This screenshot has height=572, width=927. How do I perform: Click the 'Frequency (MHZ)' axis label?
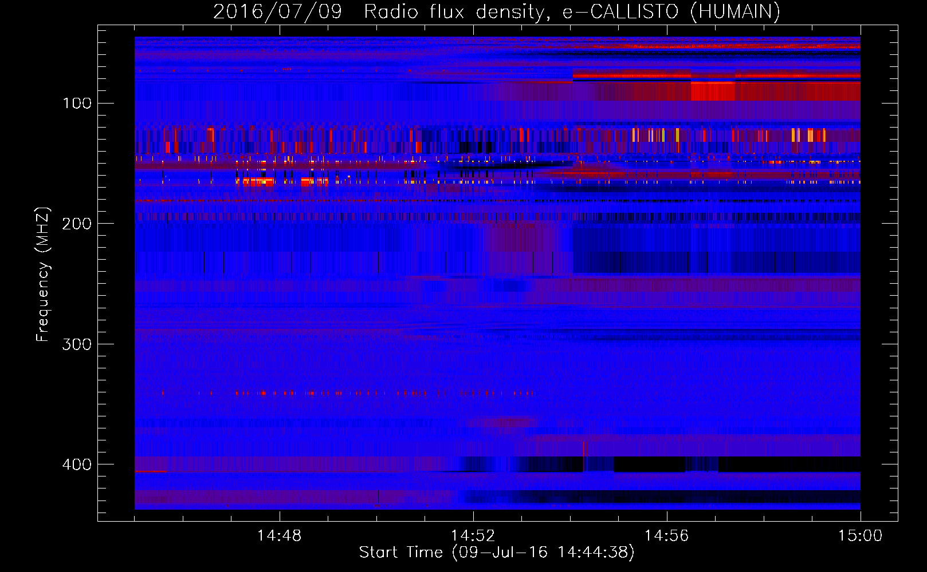click(43, 275)
